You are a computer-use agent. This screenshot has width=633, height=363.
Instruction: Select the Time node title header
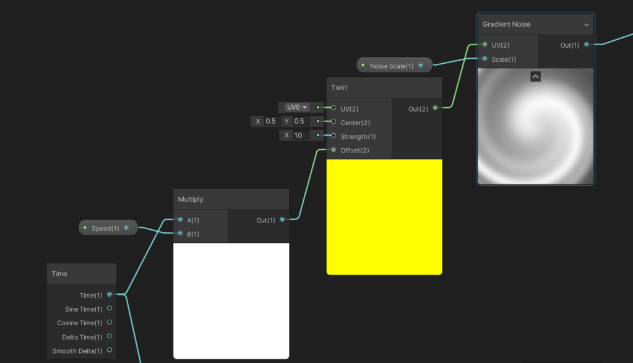pos(82,274)
